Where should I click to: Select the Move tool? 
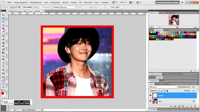click(x=3, y=15)
